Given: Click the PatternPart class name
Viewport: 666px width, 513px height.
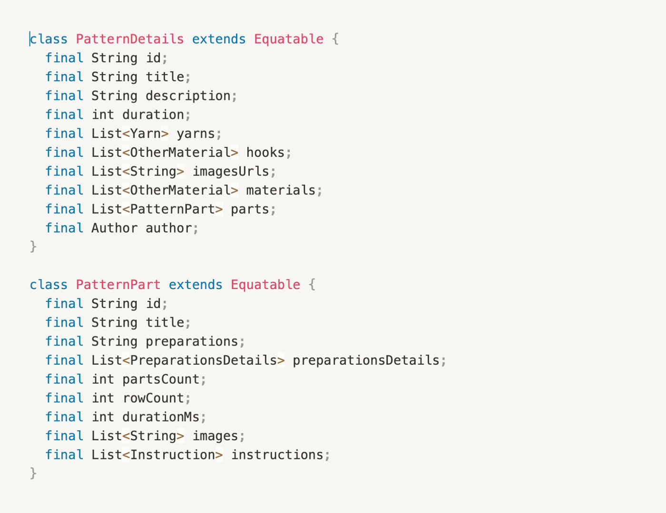Looking at the screenshot, I should (x=118, y=285).
